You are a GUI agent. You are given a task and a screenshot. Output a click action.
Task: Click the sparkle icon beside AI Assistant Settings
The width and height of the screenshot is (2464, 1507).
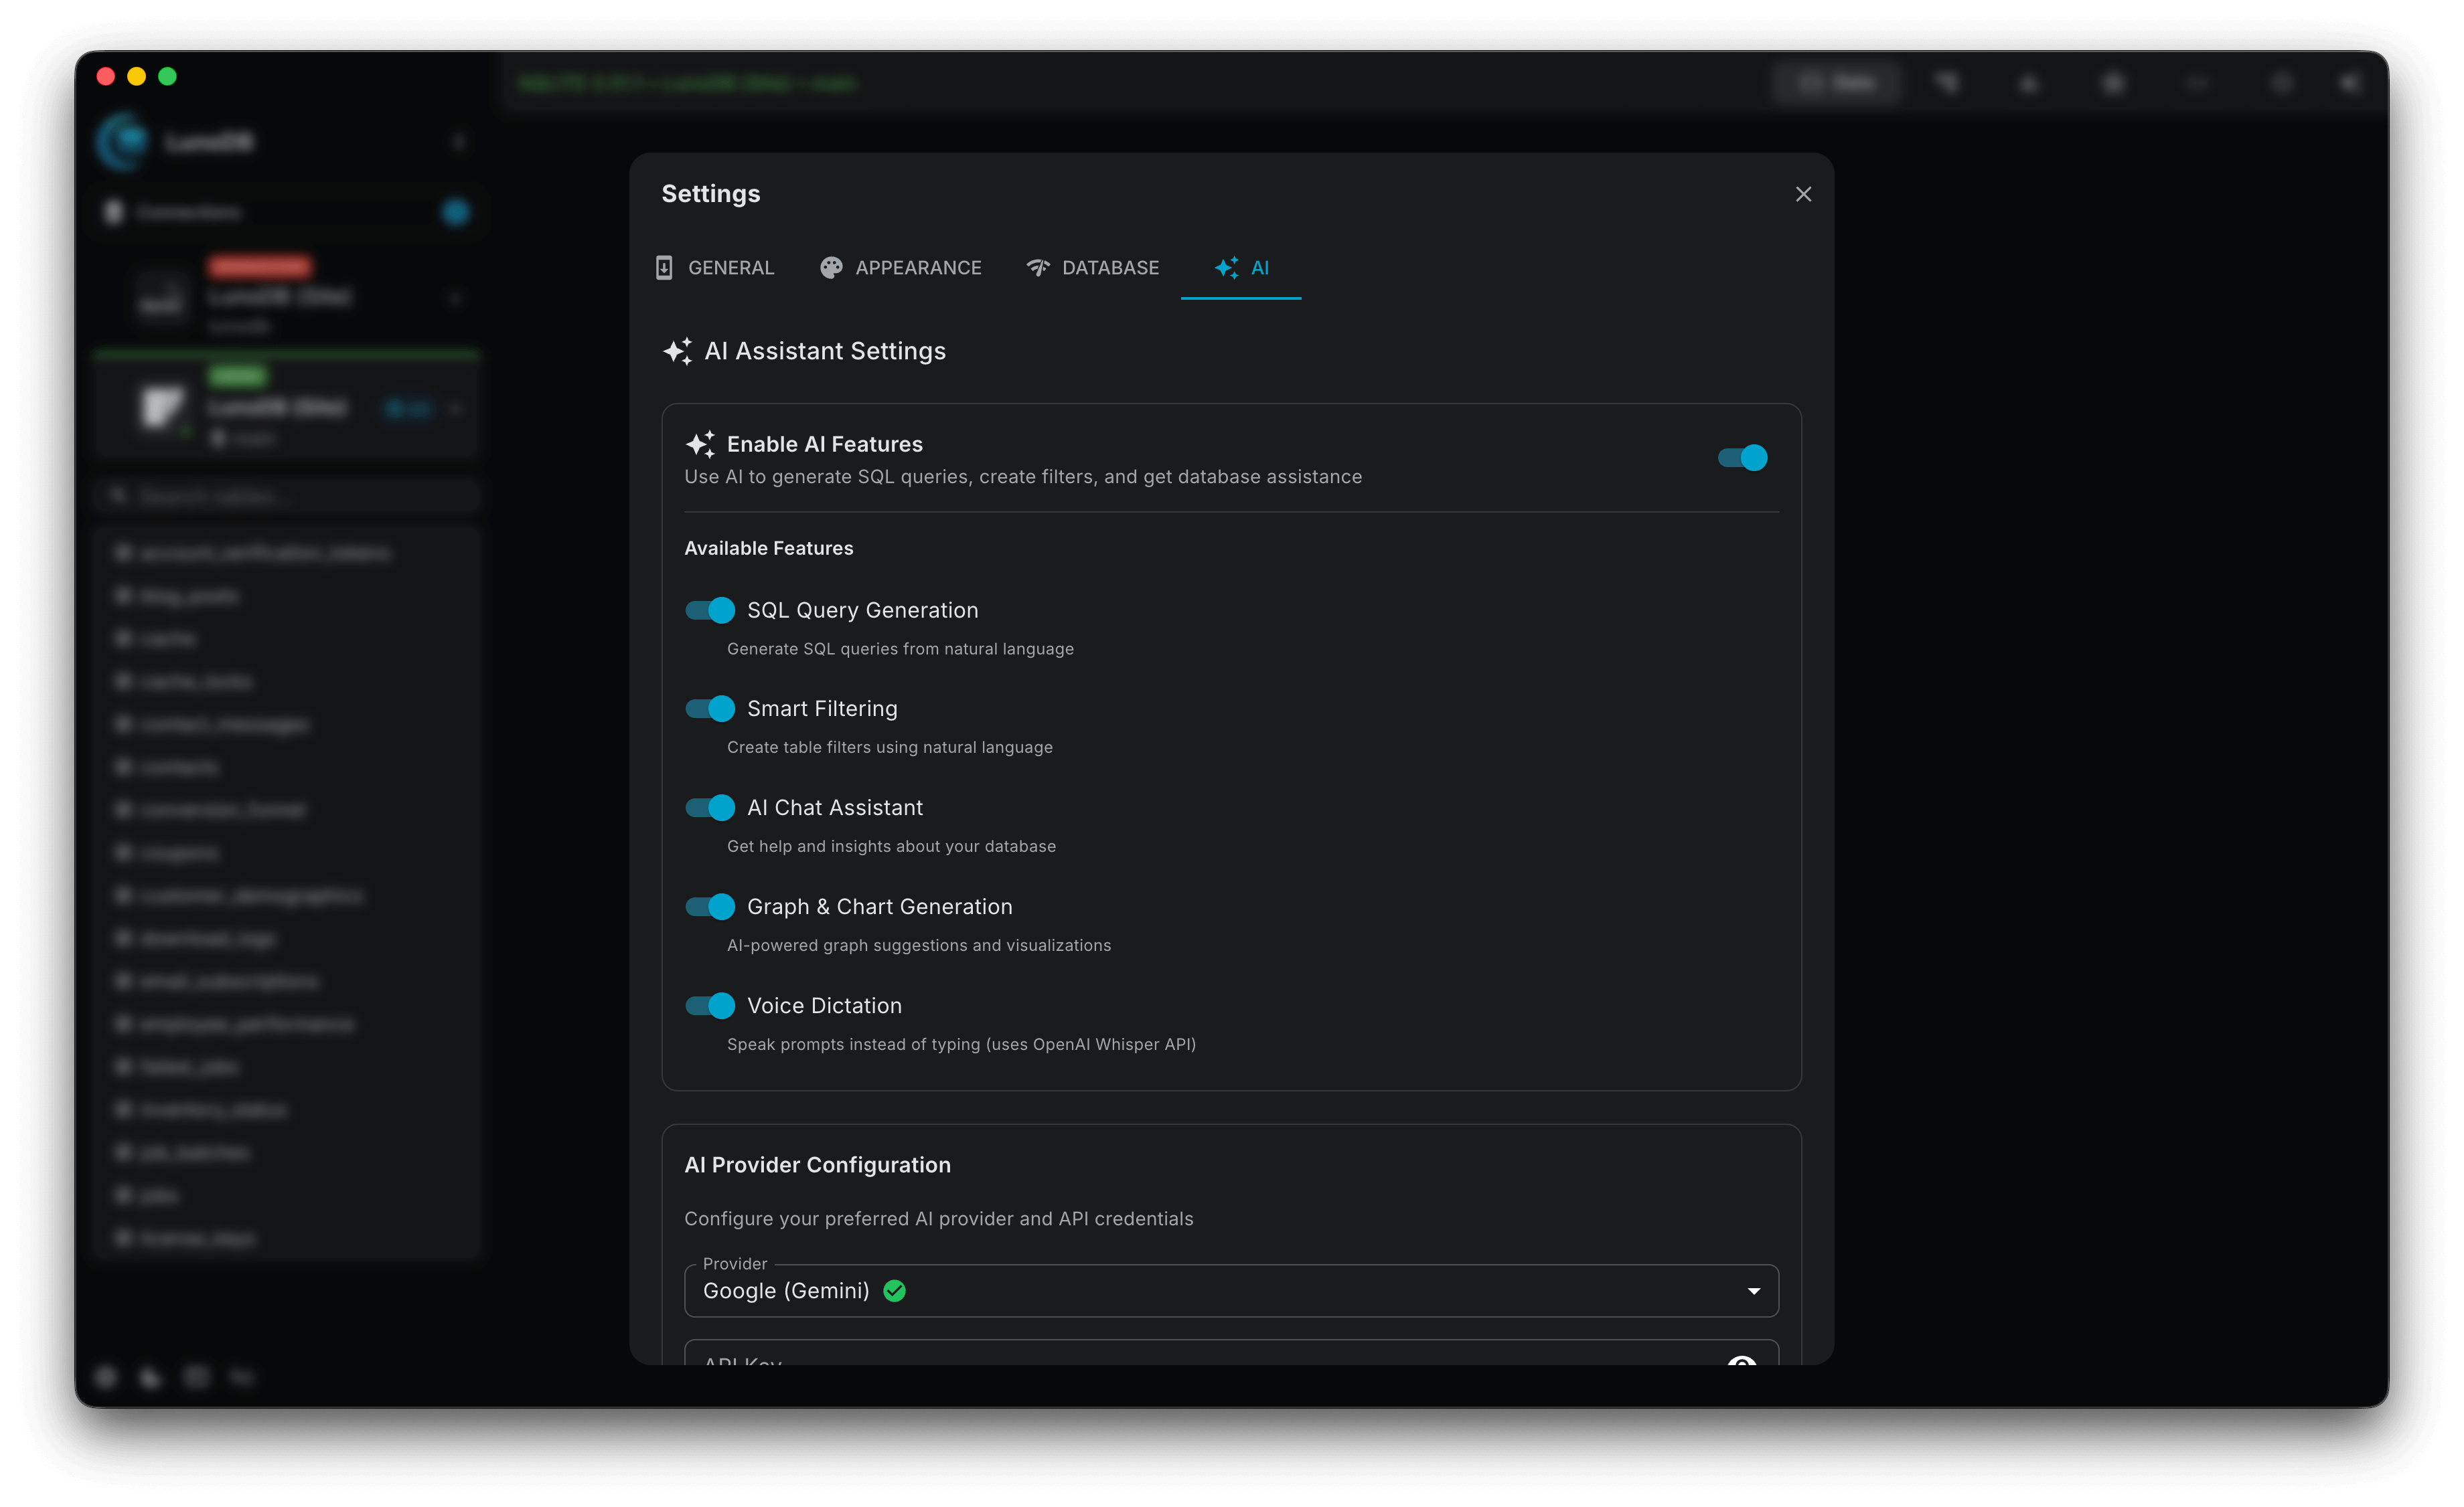[x=678, y=351]
